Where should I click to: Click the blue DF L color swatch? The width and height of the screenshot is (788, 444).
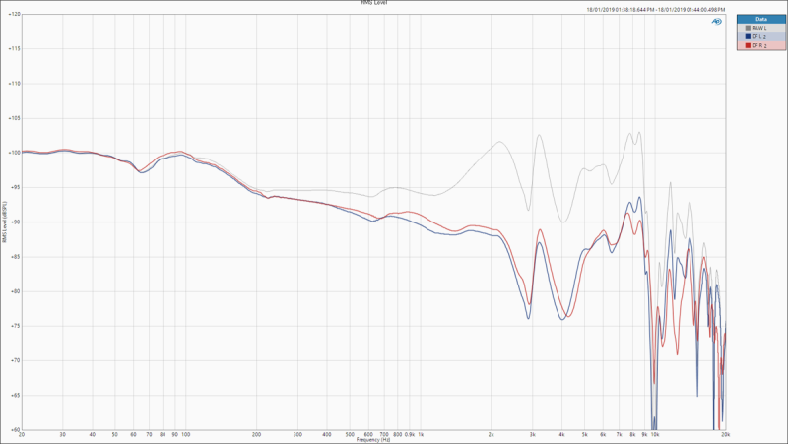(x=748, y=36)
